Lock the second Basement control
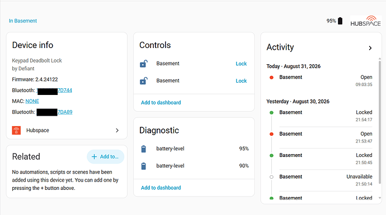 [x=241, y=81]
